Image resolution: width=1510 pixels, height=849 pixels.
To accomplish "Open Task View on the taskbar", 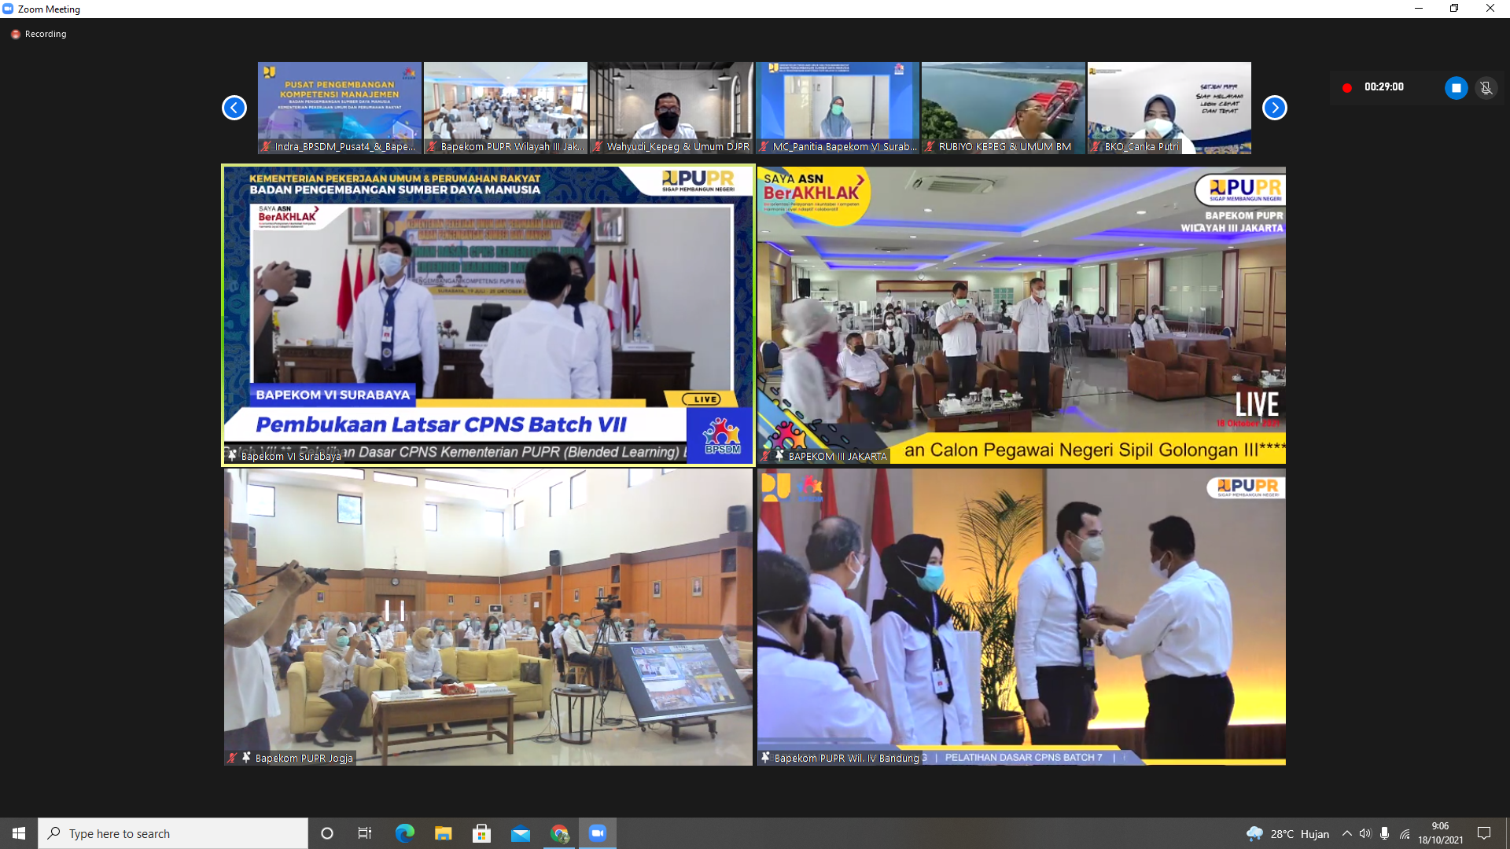I will (365, 833).
